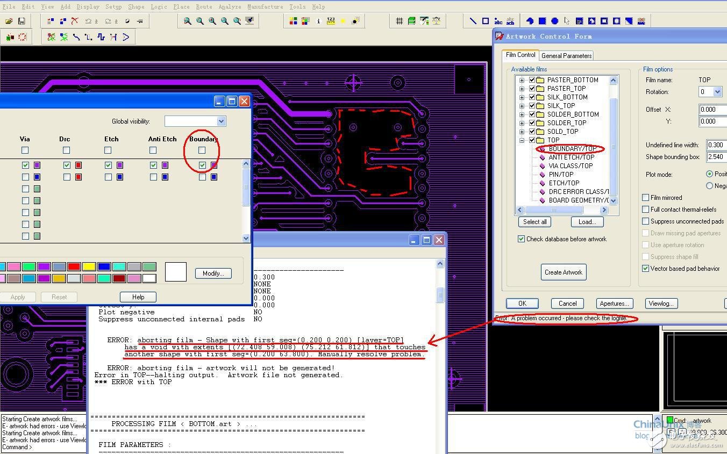Click the color palette toolbar icon

pos(294,21)
